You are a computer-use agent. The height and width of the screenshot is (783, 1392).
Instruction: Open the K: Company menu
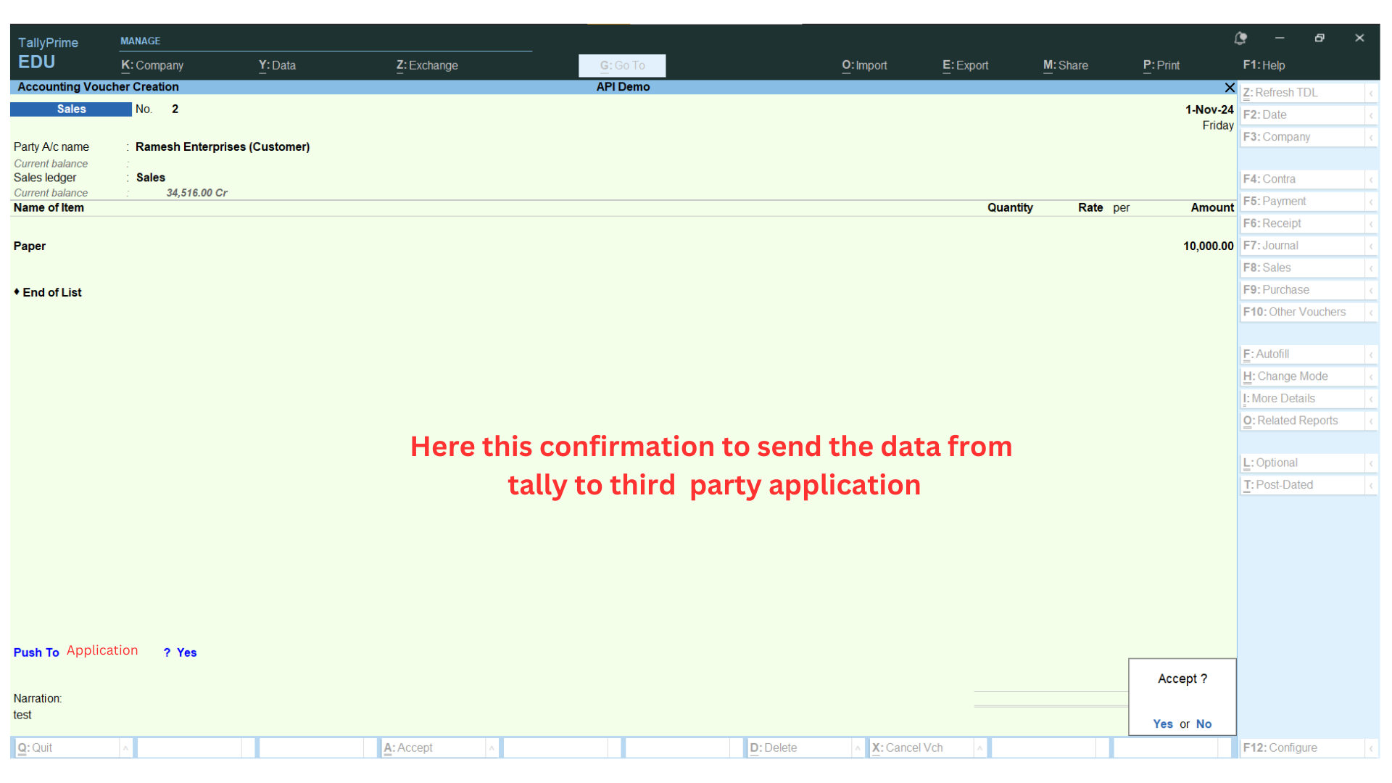[152, 65]
